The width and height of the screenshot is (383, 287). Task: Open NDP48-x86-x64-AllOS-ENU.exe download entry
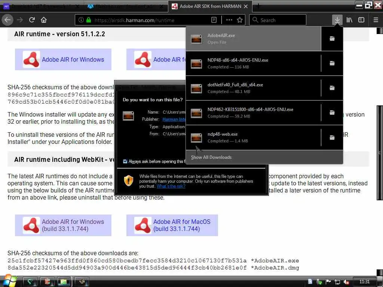coord(253,64)
